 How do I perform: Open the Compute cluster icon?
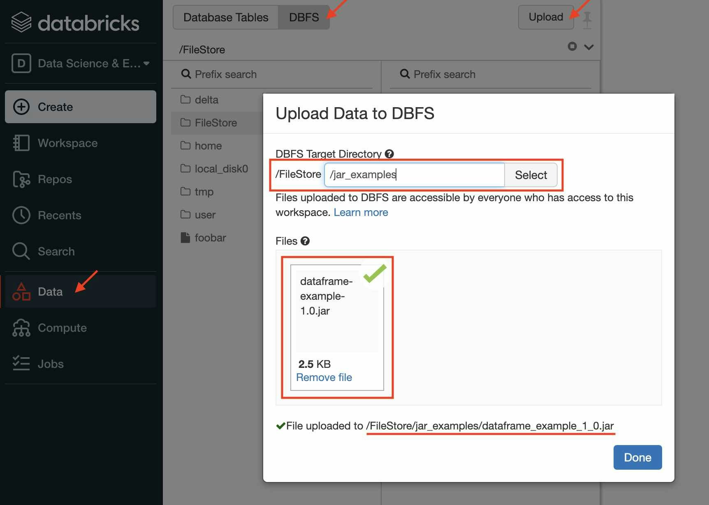point(21,328)
